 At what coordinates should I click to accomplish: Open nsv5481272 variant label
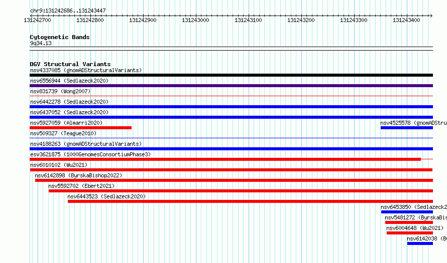tap(416, 217)
